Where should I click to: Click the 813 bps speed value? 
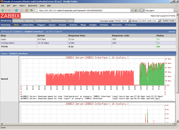coord(42,39)
